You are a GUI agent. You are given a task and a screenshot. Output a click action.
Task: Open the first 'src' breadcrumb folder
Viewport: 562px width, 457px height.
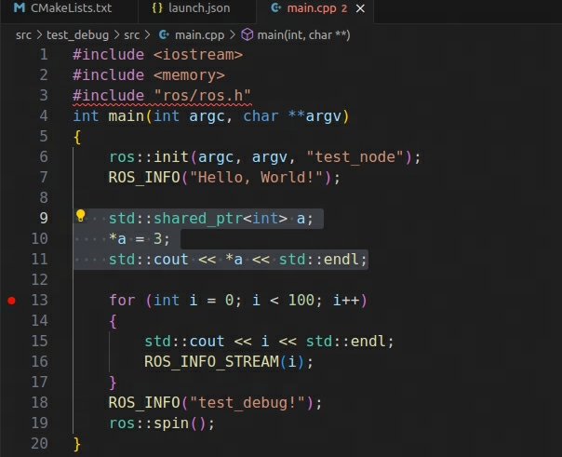[23, 35]
